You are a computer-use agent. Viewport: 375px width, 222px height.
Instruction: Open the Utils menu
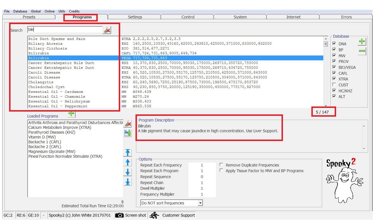(x=62, y=11)
